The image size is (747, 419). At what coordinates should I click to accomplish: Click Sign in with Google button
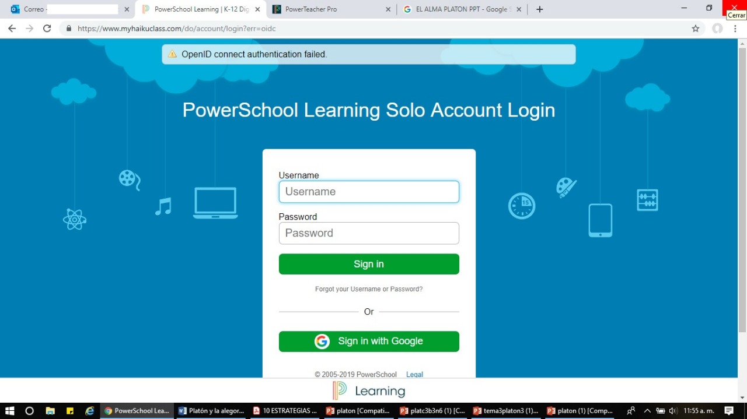369,341
